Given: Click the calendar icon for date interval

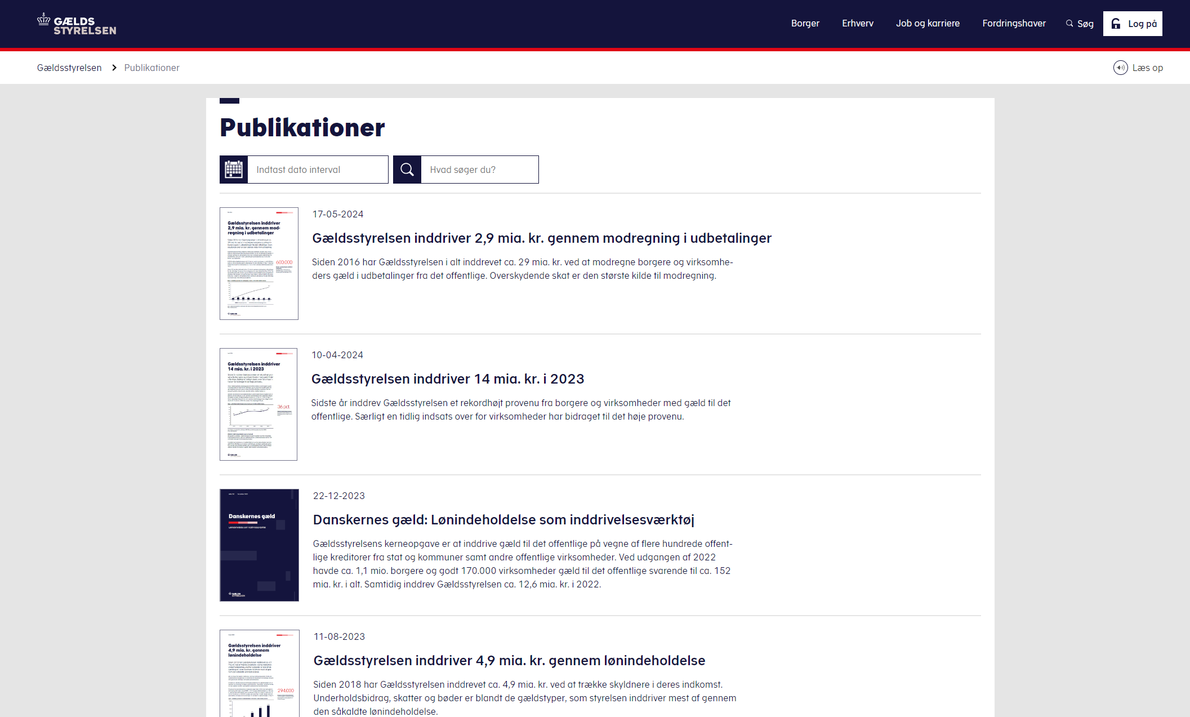Looking at the screenshot, I should [x=234, y=170].
